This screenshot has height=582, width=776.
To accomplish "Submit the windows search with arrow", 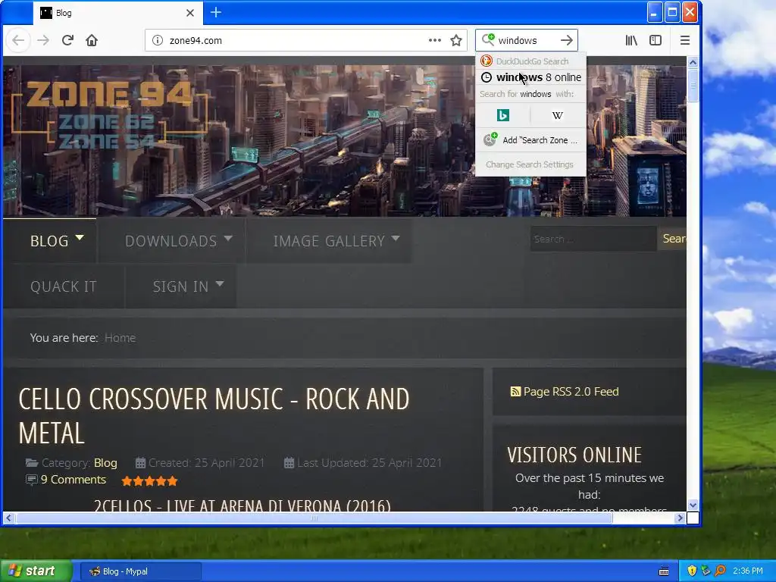I will click(567, 40).
